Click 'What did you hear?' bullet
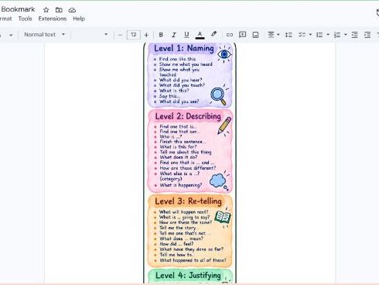 click(180, 80)
